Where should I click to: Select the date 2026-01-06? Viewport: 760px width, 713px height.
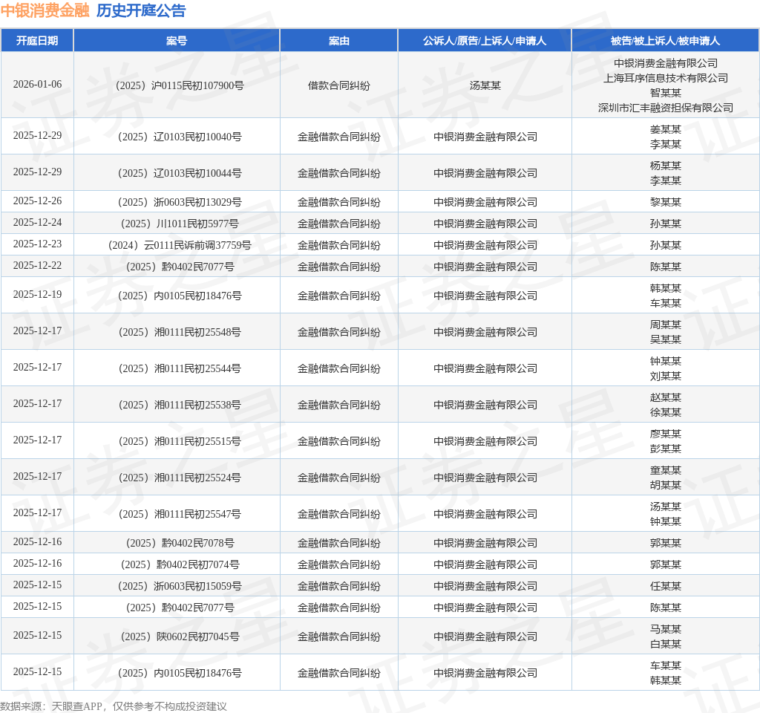coord(37,85)
